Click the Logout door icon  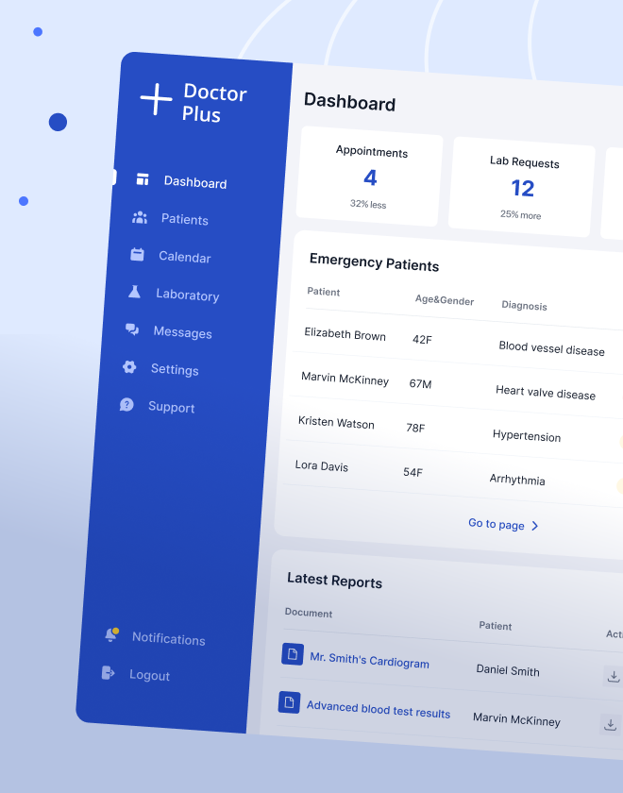click(x=109, y=672)
